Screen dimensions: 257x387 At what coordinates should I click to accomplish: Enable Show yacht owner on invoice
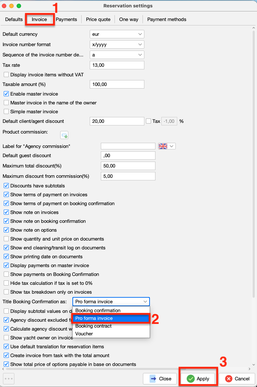pyautogui.click(x=6, y=338)
